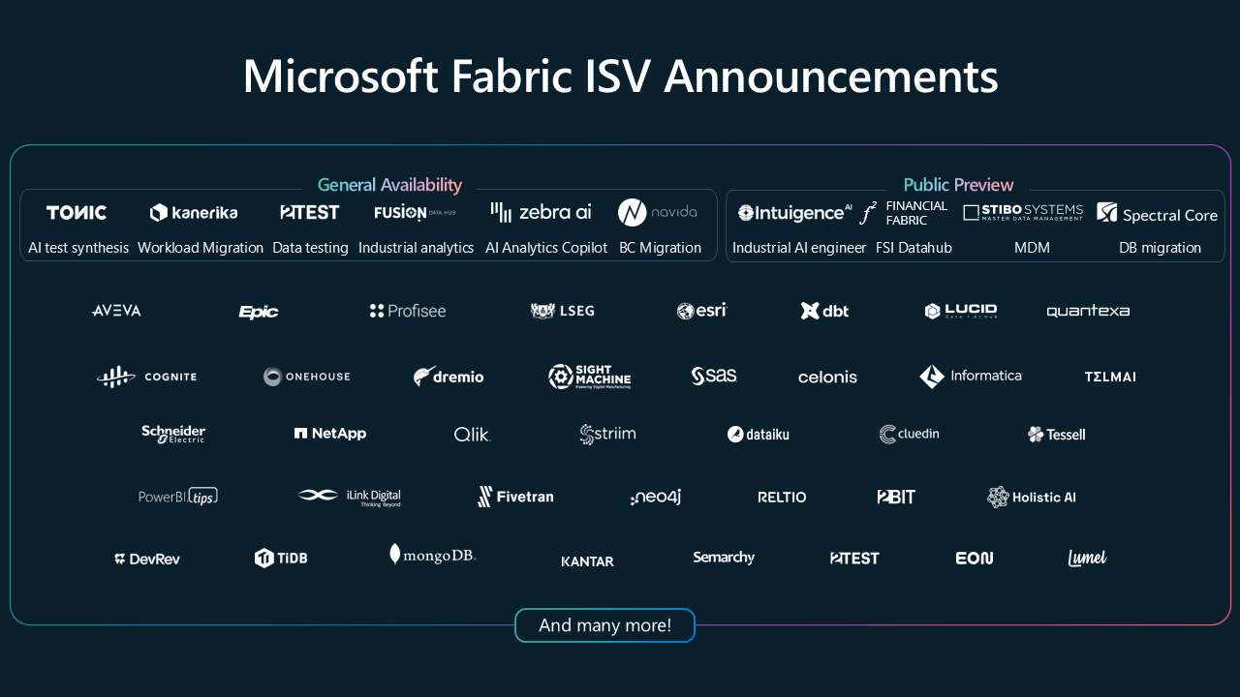Click the Microsoft Fabric ISV Announcements title
1240x697 pixels.
[620, 76]
